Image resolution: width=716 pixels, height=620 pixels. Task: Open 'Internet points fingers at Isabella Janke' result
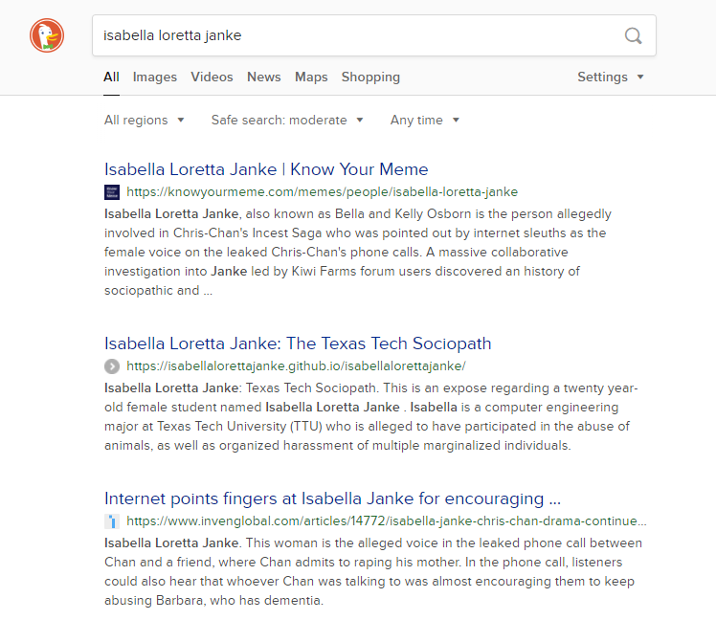point(332,498)
